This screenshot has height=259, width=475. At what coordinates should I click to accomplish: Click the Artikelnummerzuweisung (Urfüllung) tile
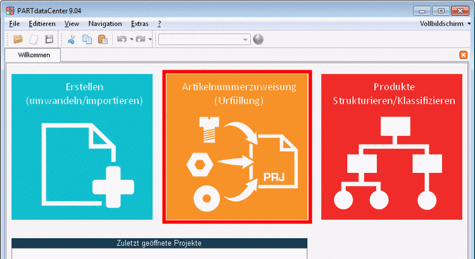pyautogui.click(x=237, y=147)
